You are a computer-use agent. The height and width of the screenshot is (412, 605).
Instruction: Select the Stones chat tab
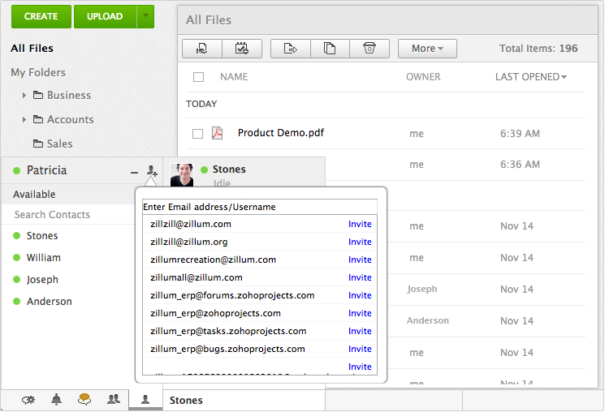pyautogui.click(x=186, y=400)
